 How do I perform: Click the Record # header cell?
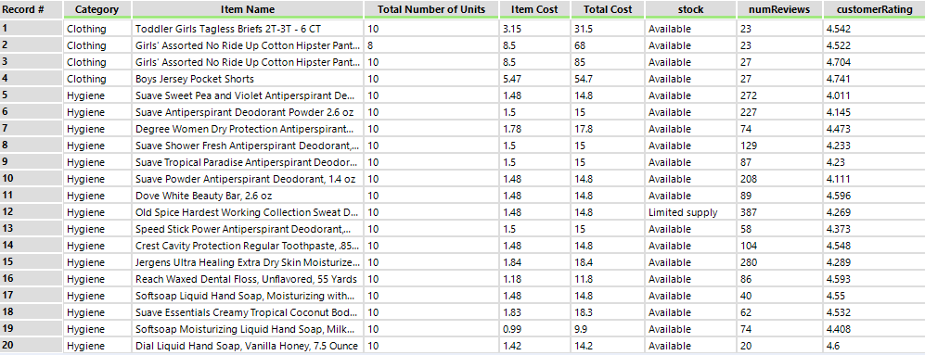pos(31,9)
